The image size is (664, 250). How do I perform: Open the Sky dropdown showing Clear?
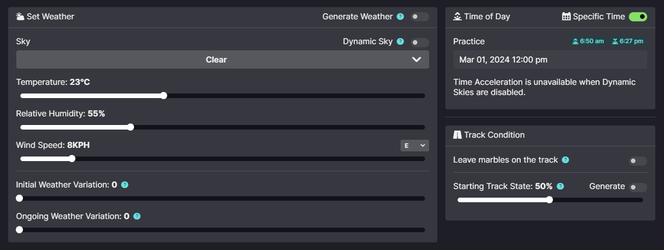click(223, 59)
